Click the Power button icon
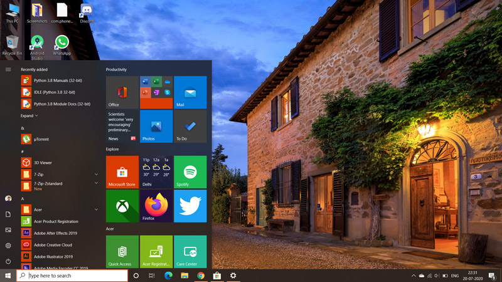This screenshot has width=502, height=282. point(8,261)
